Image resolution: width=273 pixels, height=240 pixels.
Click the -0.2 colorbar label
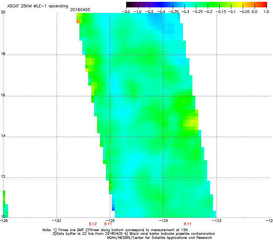tap(208, 12)
